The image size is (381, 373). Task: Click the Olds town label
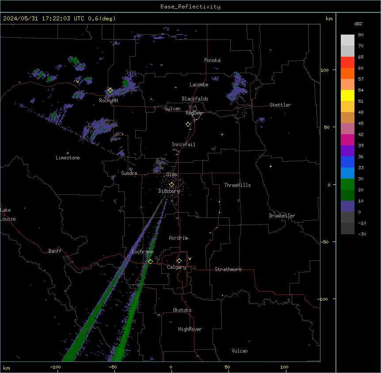tap(171, 175)
